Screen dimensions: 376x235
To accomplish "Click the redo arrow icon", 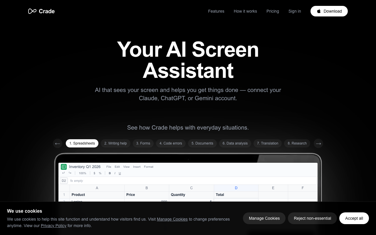I will [x=70, y=173].
